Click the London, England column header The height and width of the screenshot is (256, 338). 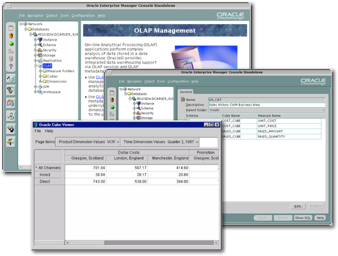[x=127, y=158]
